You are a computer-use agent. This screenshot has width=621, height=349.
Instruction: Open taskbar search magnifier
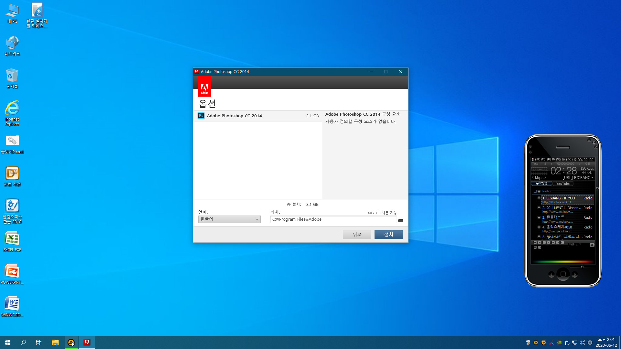click(23, 343)
